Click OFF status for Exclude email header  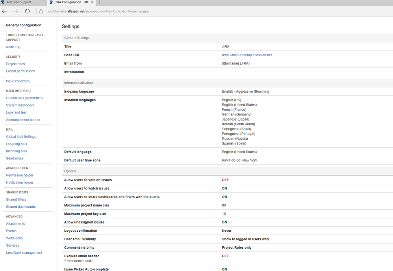point(225,256)
